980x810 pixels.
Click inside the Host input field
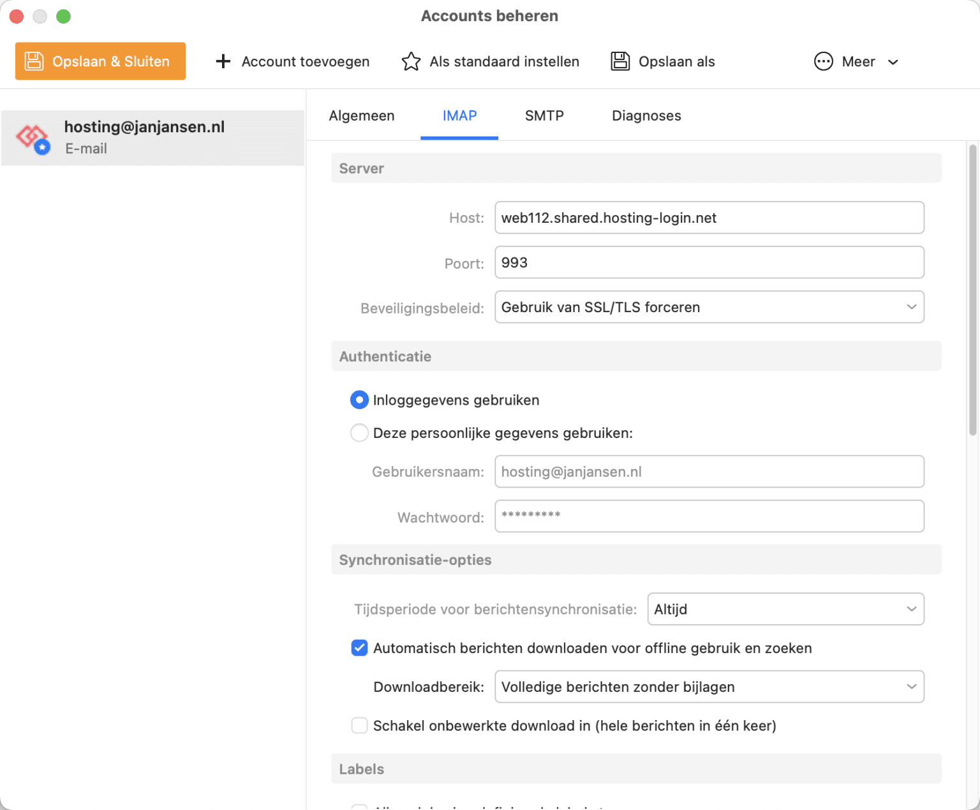[x=709, y=218]
